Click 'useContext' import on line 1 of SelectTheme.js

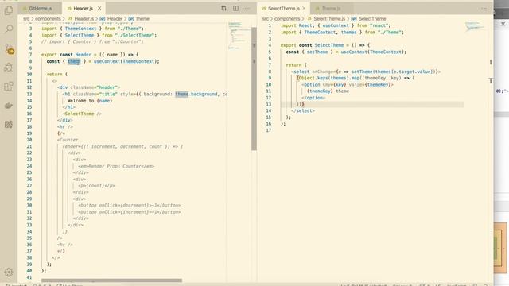point(336,25)
